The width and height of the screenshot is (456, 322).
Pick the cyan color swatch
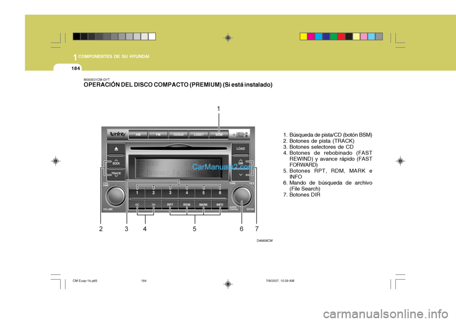pos(319,37)
